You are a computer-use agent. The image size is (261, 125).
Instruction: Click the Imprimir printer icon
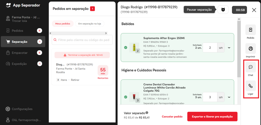251,49
